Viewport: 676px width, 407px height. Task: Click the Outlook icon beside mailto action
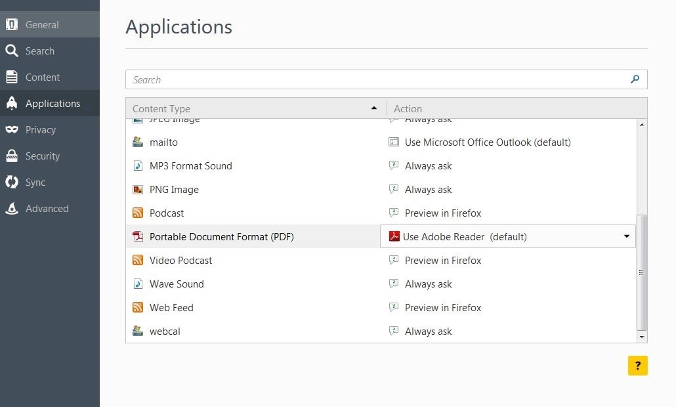394,142
